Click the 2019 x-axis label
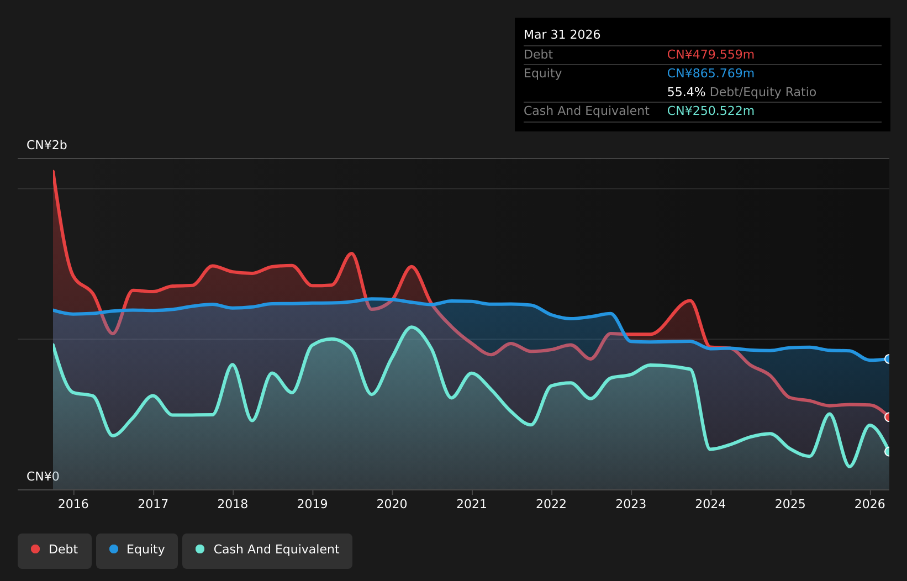 pos(313,504)
